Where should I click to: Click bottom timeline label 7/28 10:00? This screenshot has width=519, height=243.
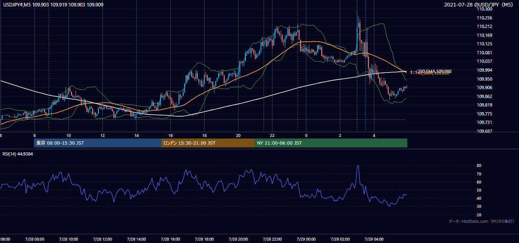(69, 239)
